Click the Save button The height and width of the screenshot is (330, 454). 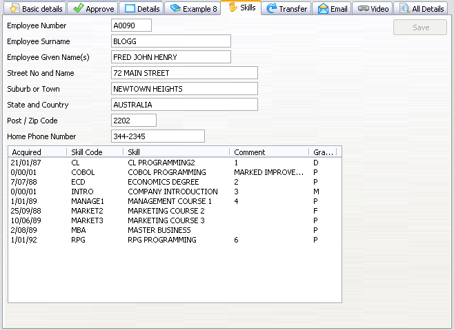click(x=420, y=28)
